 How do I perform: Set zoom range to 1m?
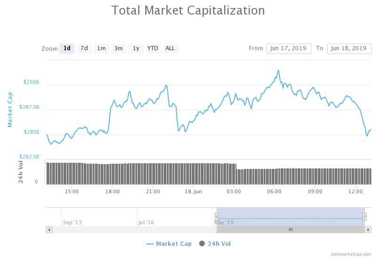[x=101, y=48]
